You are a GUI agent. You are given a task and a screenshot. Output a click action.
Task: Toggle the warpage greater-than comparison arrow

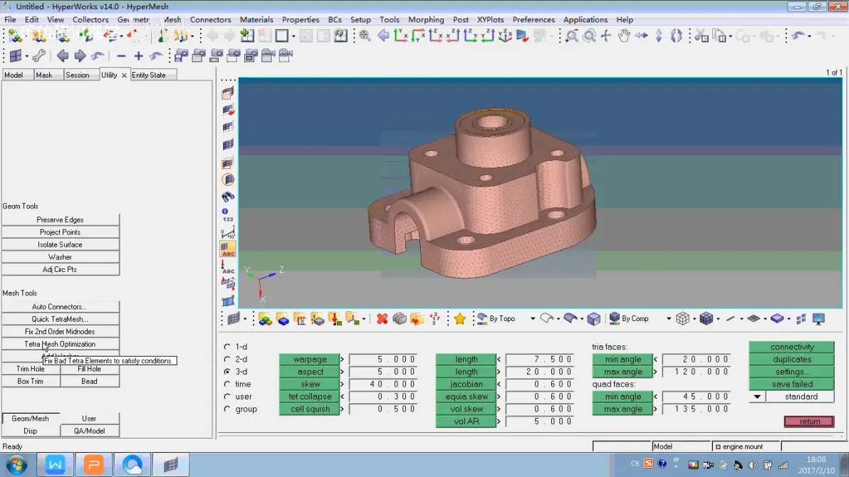point(342,359)
